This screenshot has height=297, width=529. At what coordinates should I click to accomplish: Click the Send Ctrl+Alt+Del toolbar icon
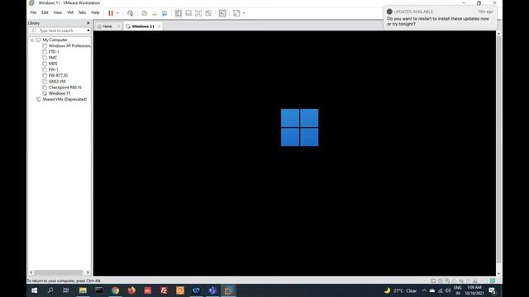(131, 13)
